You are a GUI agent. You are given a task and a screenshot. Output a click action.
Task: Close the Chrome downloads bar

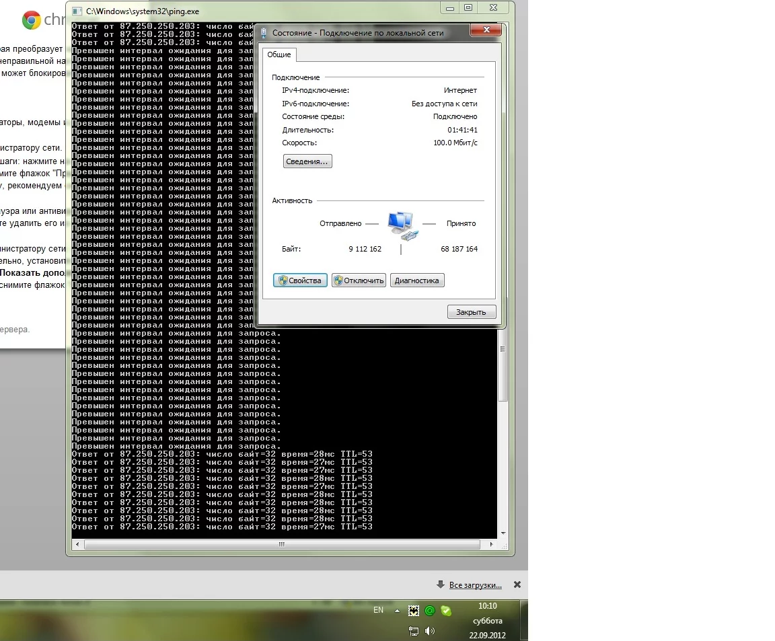(517, 585)
